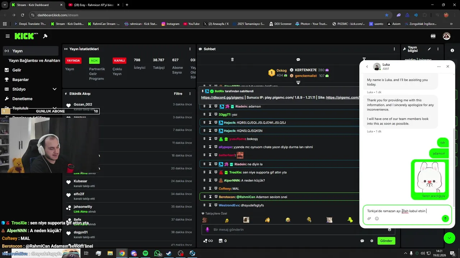Attach a file in the Luka support chat
Viewport: 460px width, 258px height.
[369, 219]
